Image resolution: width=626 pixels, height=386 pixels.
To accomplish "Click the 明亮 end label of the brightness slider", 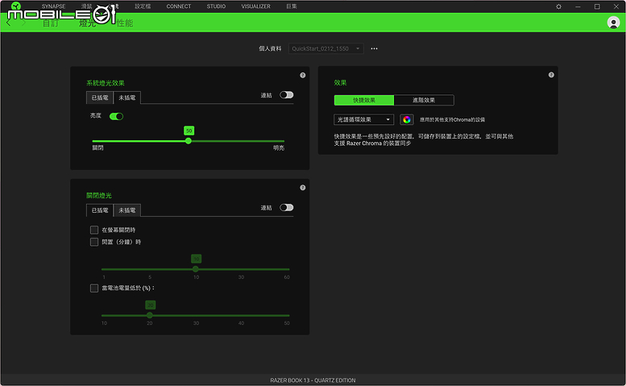I will coord(279,148).
